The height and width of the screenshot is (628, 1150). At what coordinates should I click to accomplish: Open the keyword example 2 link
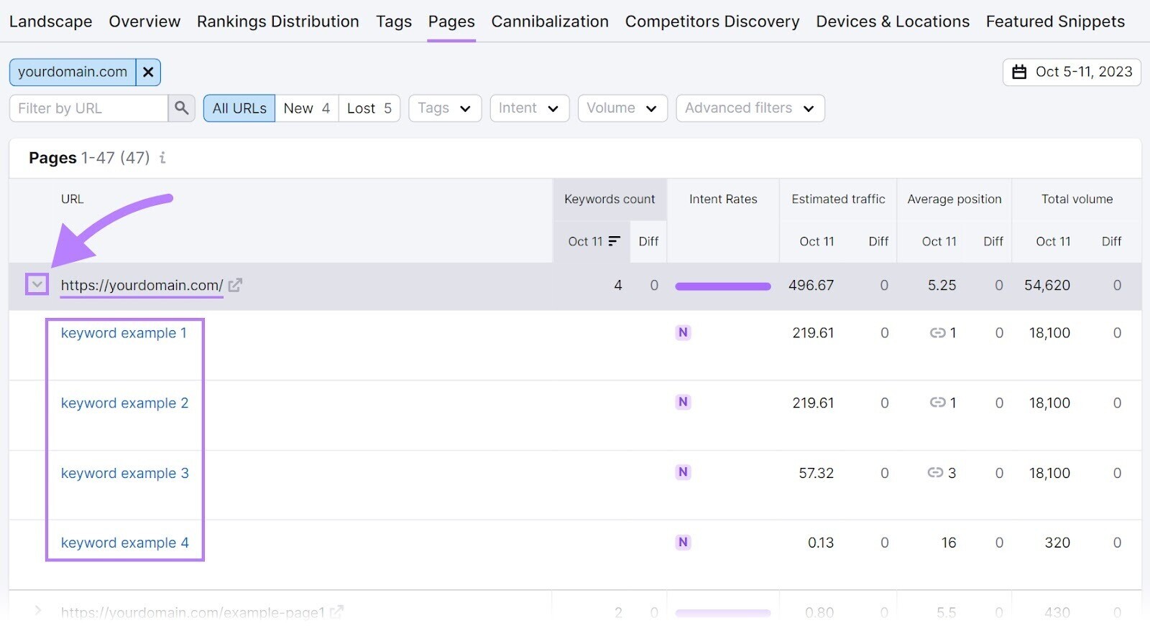(x=124, y=403)
